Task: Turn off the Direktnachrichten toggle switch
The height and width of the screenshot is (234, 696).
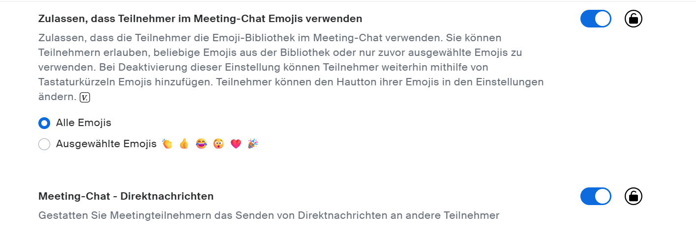Action: 596,196
